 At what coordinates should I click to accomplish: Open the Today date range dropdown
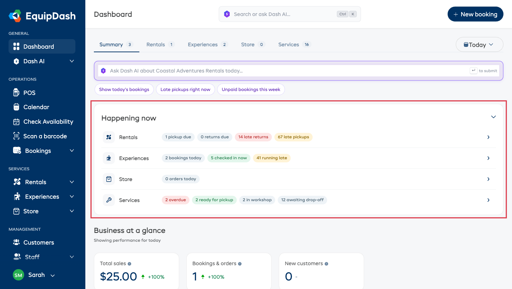point(479,45)
